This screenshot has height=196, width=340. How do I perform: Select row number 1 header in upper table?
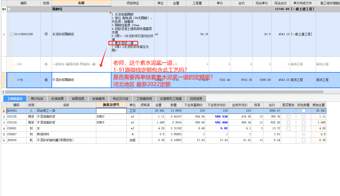click(4, 34)
